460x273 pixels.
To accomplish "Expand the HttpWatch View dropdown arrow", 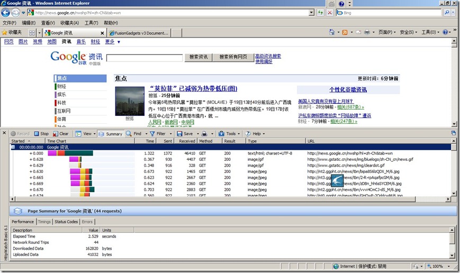I will 94,134.
